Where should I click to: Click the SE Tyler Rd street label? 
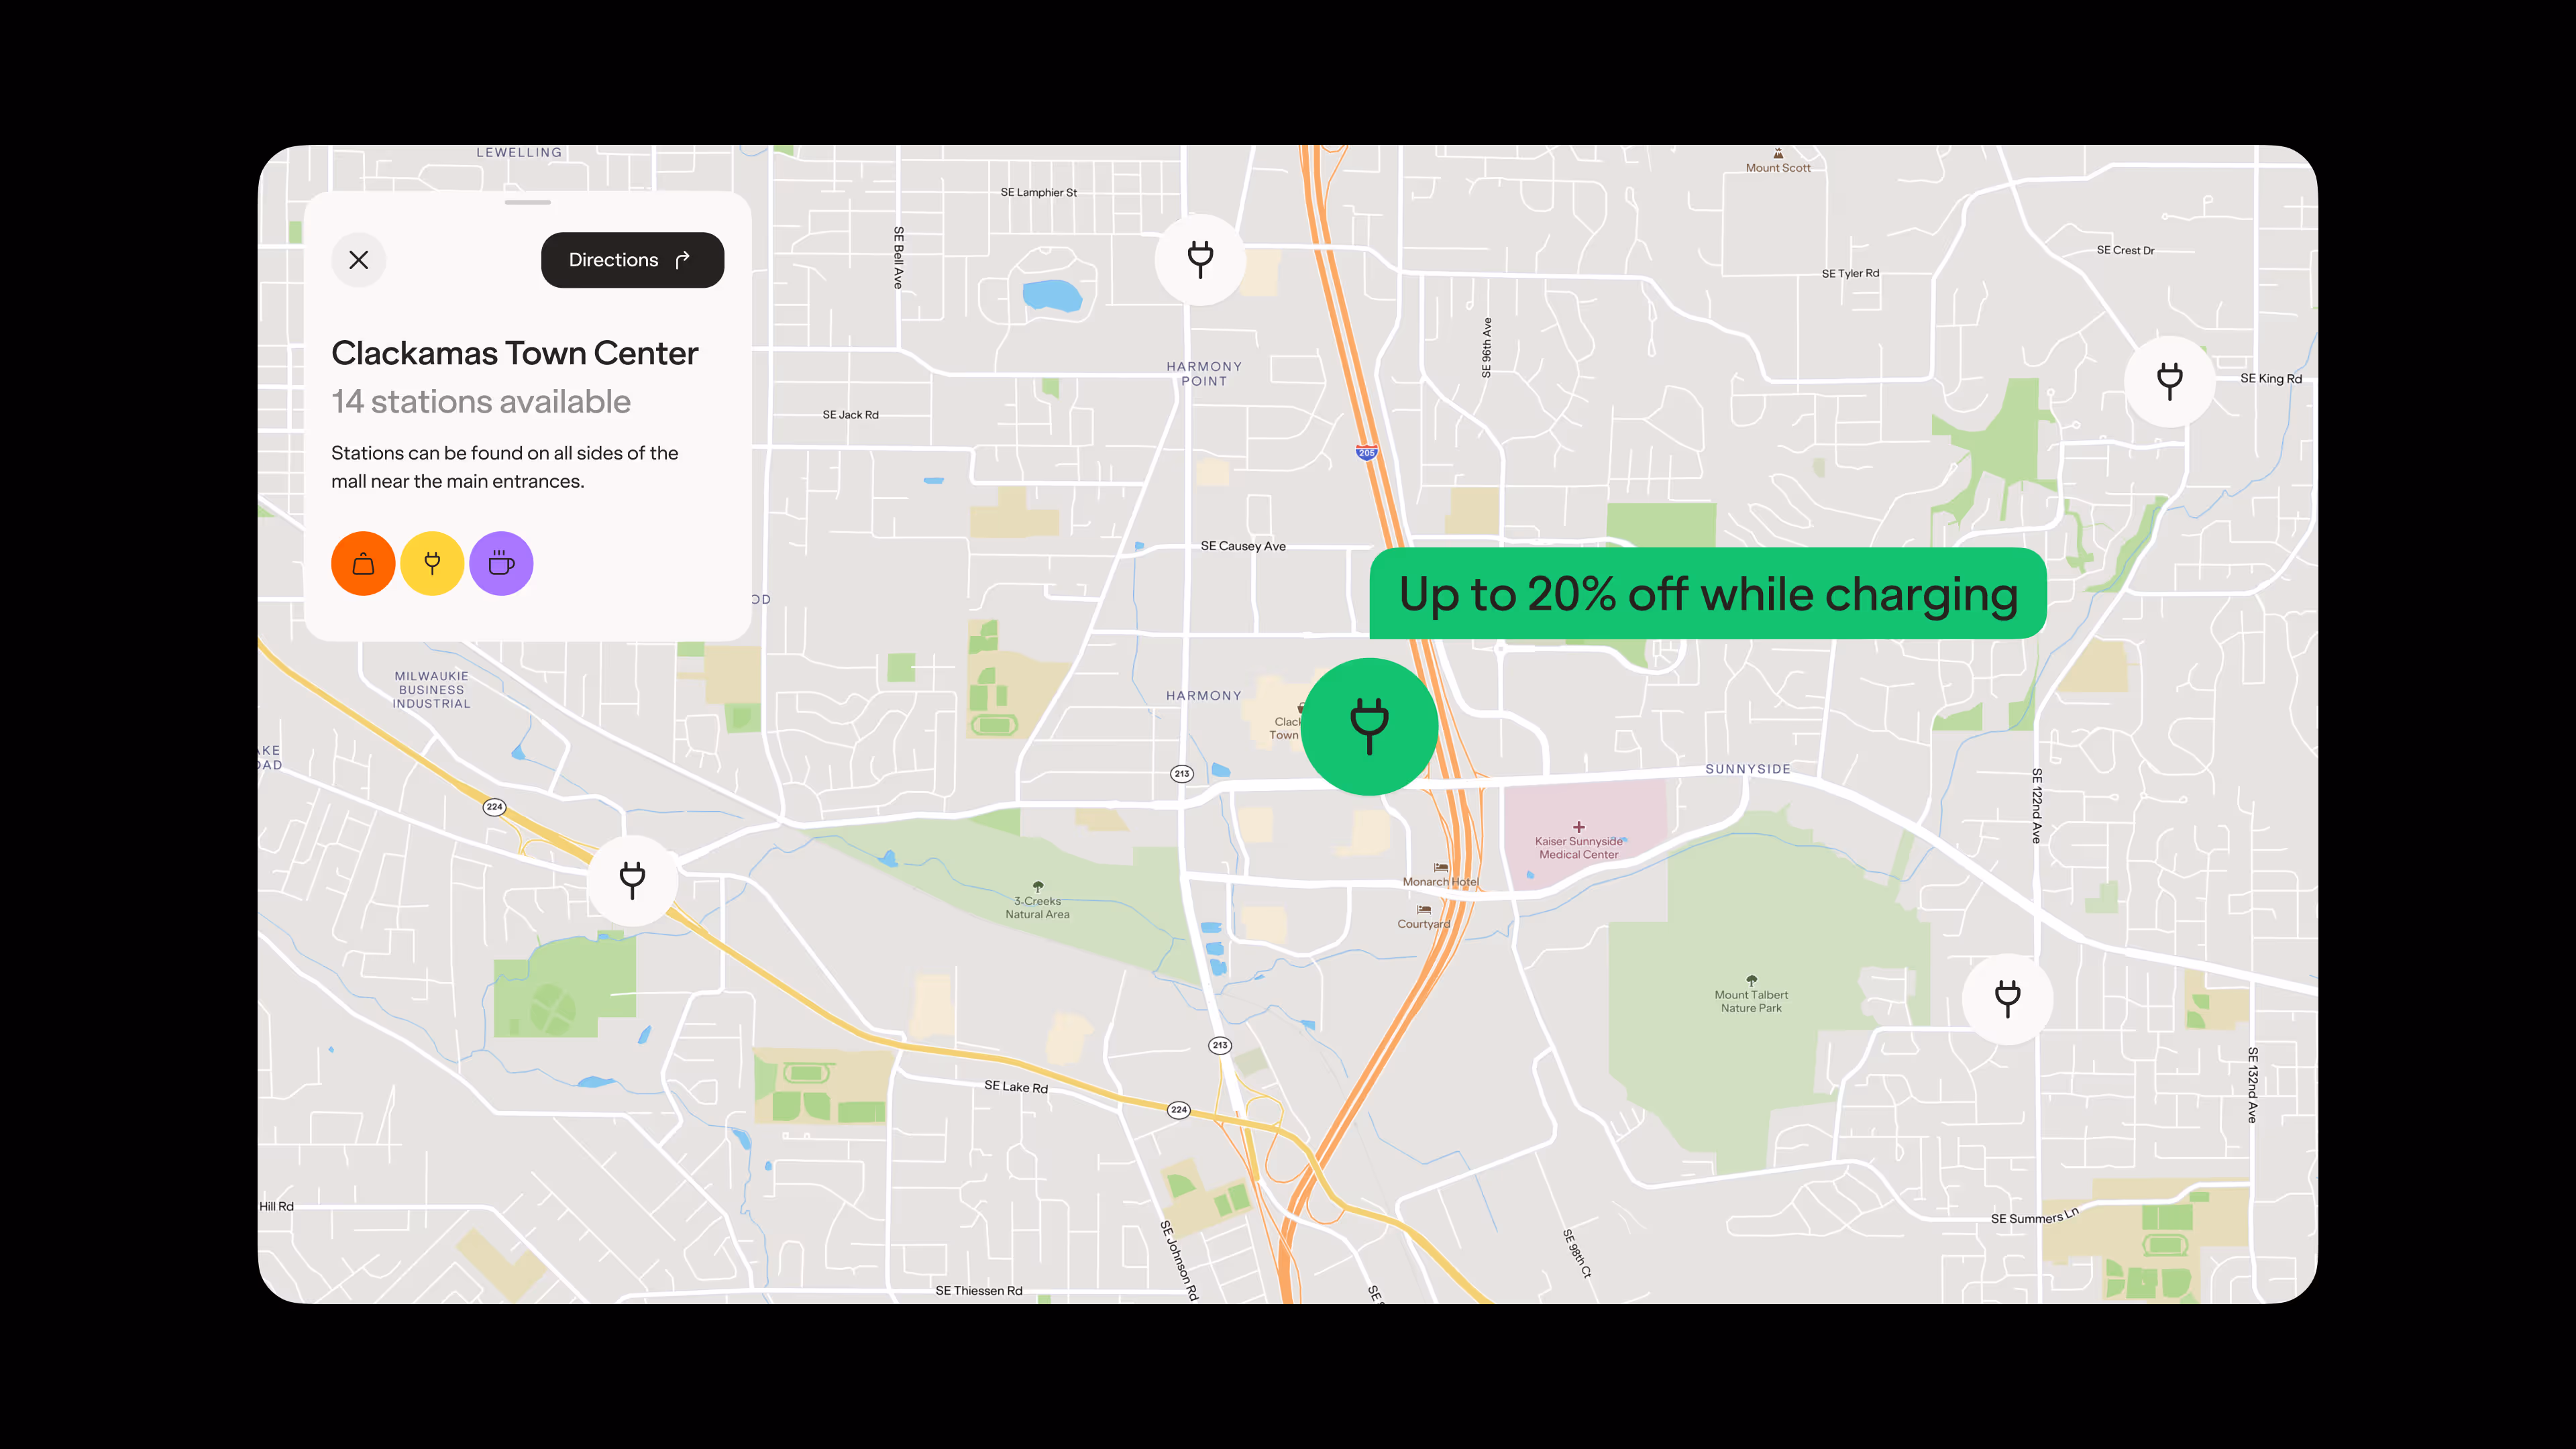coord(1850,273)
